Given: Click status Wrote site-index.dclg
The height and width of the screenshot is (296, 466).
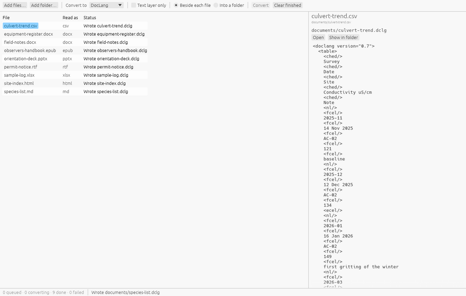Looking at the screenshot, I should 104,83.
